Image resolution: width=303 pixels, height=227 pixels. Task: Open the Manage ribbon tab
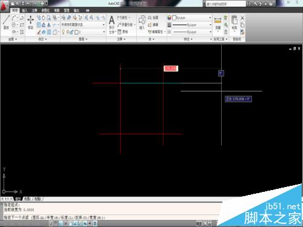(x=67, y=10)
